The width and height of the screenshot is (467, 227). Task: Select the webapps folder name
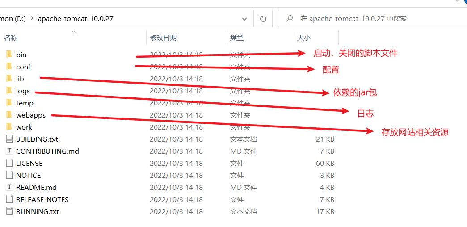tap(31, 115)
